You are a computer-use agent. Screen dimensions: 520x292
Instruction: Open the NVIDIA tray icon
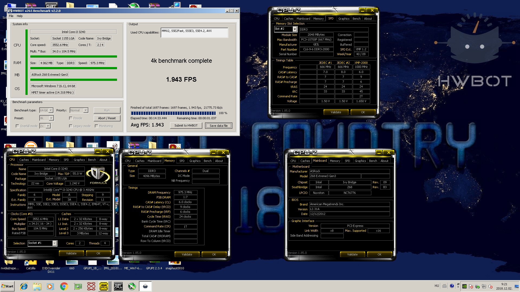tap(464, 286)
